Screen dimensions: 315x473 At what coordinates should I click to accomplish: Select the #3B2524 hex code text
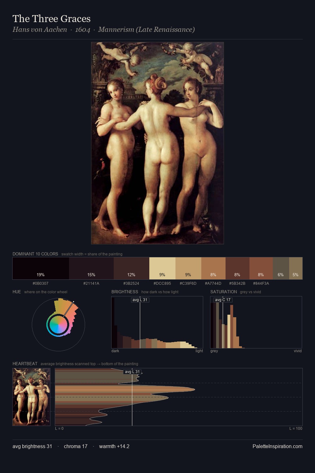pyautogui.click(x=131, y=283)
